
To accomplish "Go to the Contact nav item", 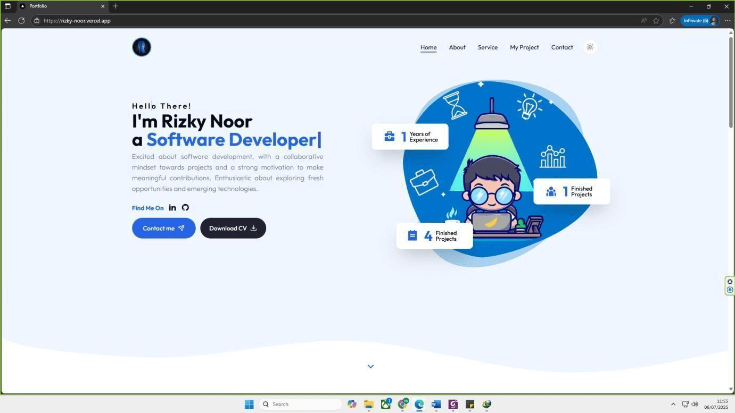I will pos(562,47).
